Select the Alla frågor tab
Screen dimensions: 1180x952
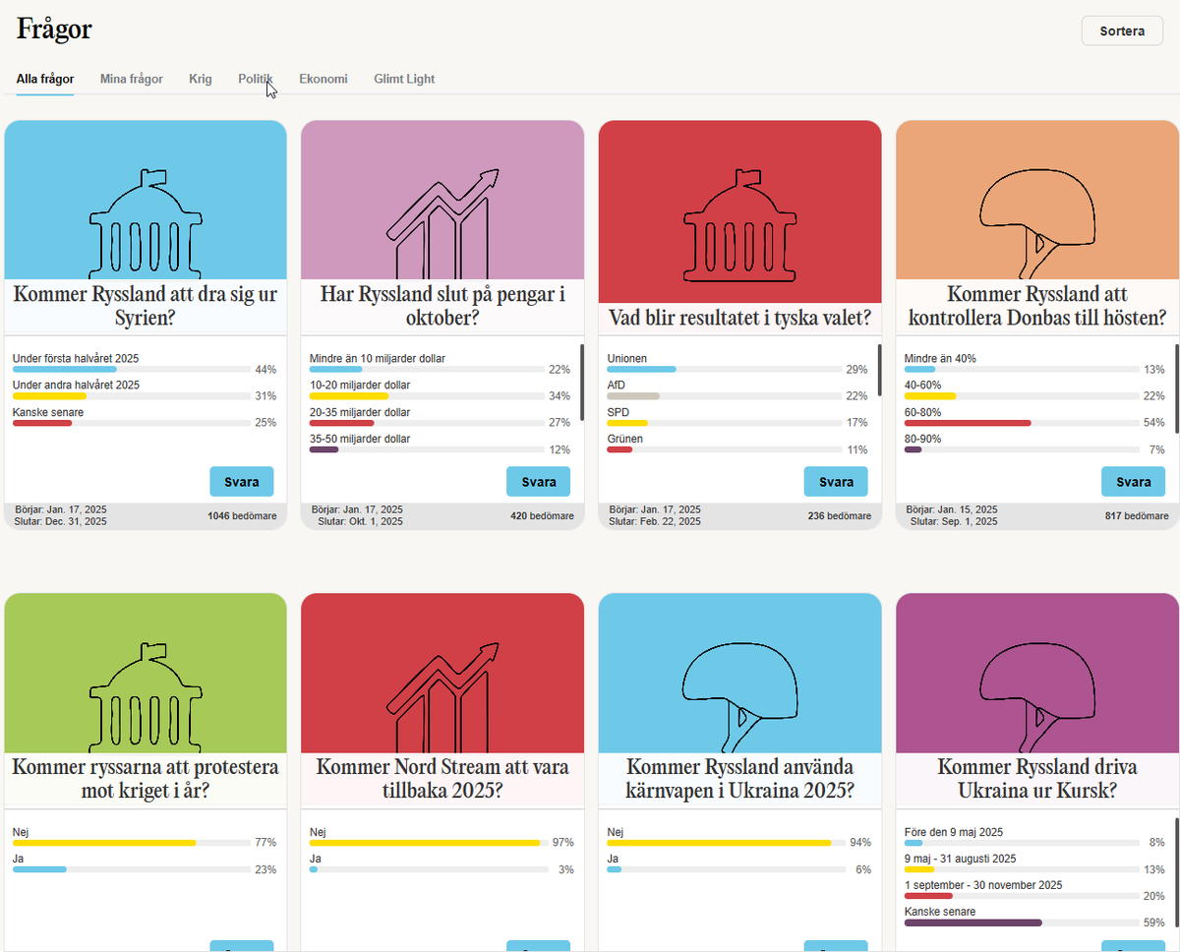click(x=45, y=79)
